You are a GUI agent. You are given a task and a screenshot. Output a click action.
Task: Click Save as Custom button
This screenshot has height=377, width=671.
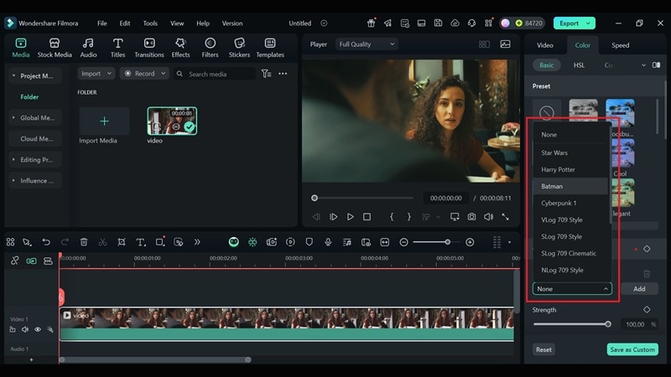(x=632, y=349)
